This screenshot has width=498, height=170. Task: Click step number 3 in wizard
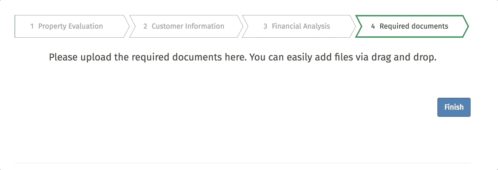click(x=265, y=26)
